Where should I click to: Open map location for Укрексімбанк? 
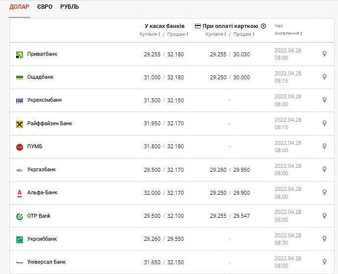pos(324,100)
